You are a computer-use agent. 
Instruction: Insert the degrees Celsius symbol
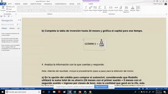(x=54, y=10)
